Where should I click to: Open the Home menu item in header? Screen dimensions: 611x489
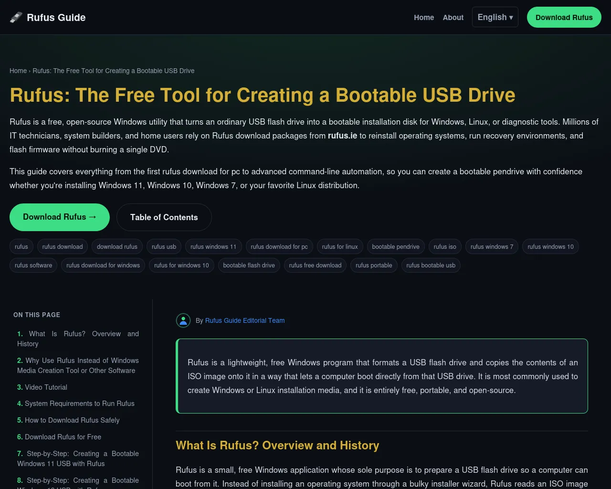pos(424,17)
